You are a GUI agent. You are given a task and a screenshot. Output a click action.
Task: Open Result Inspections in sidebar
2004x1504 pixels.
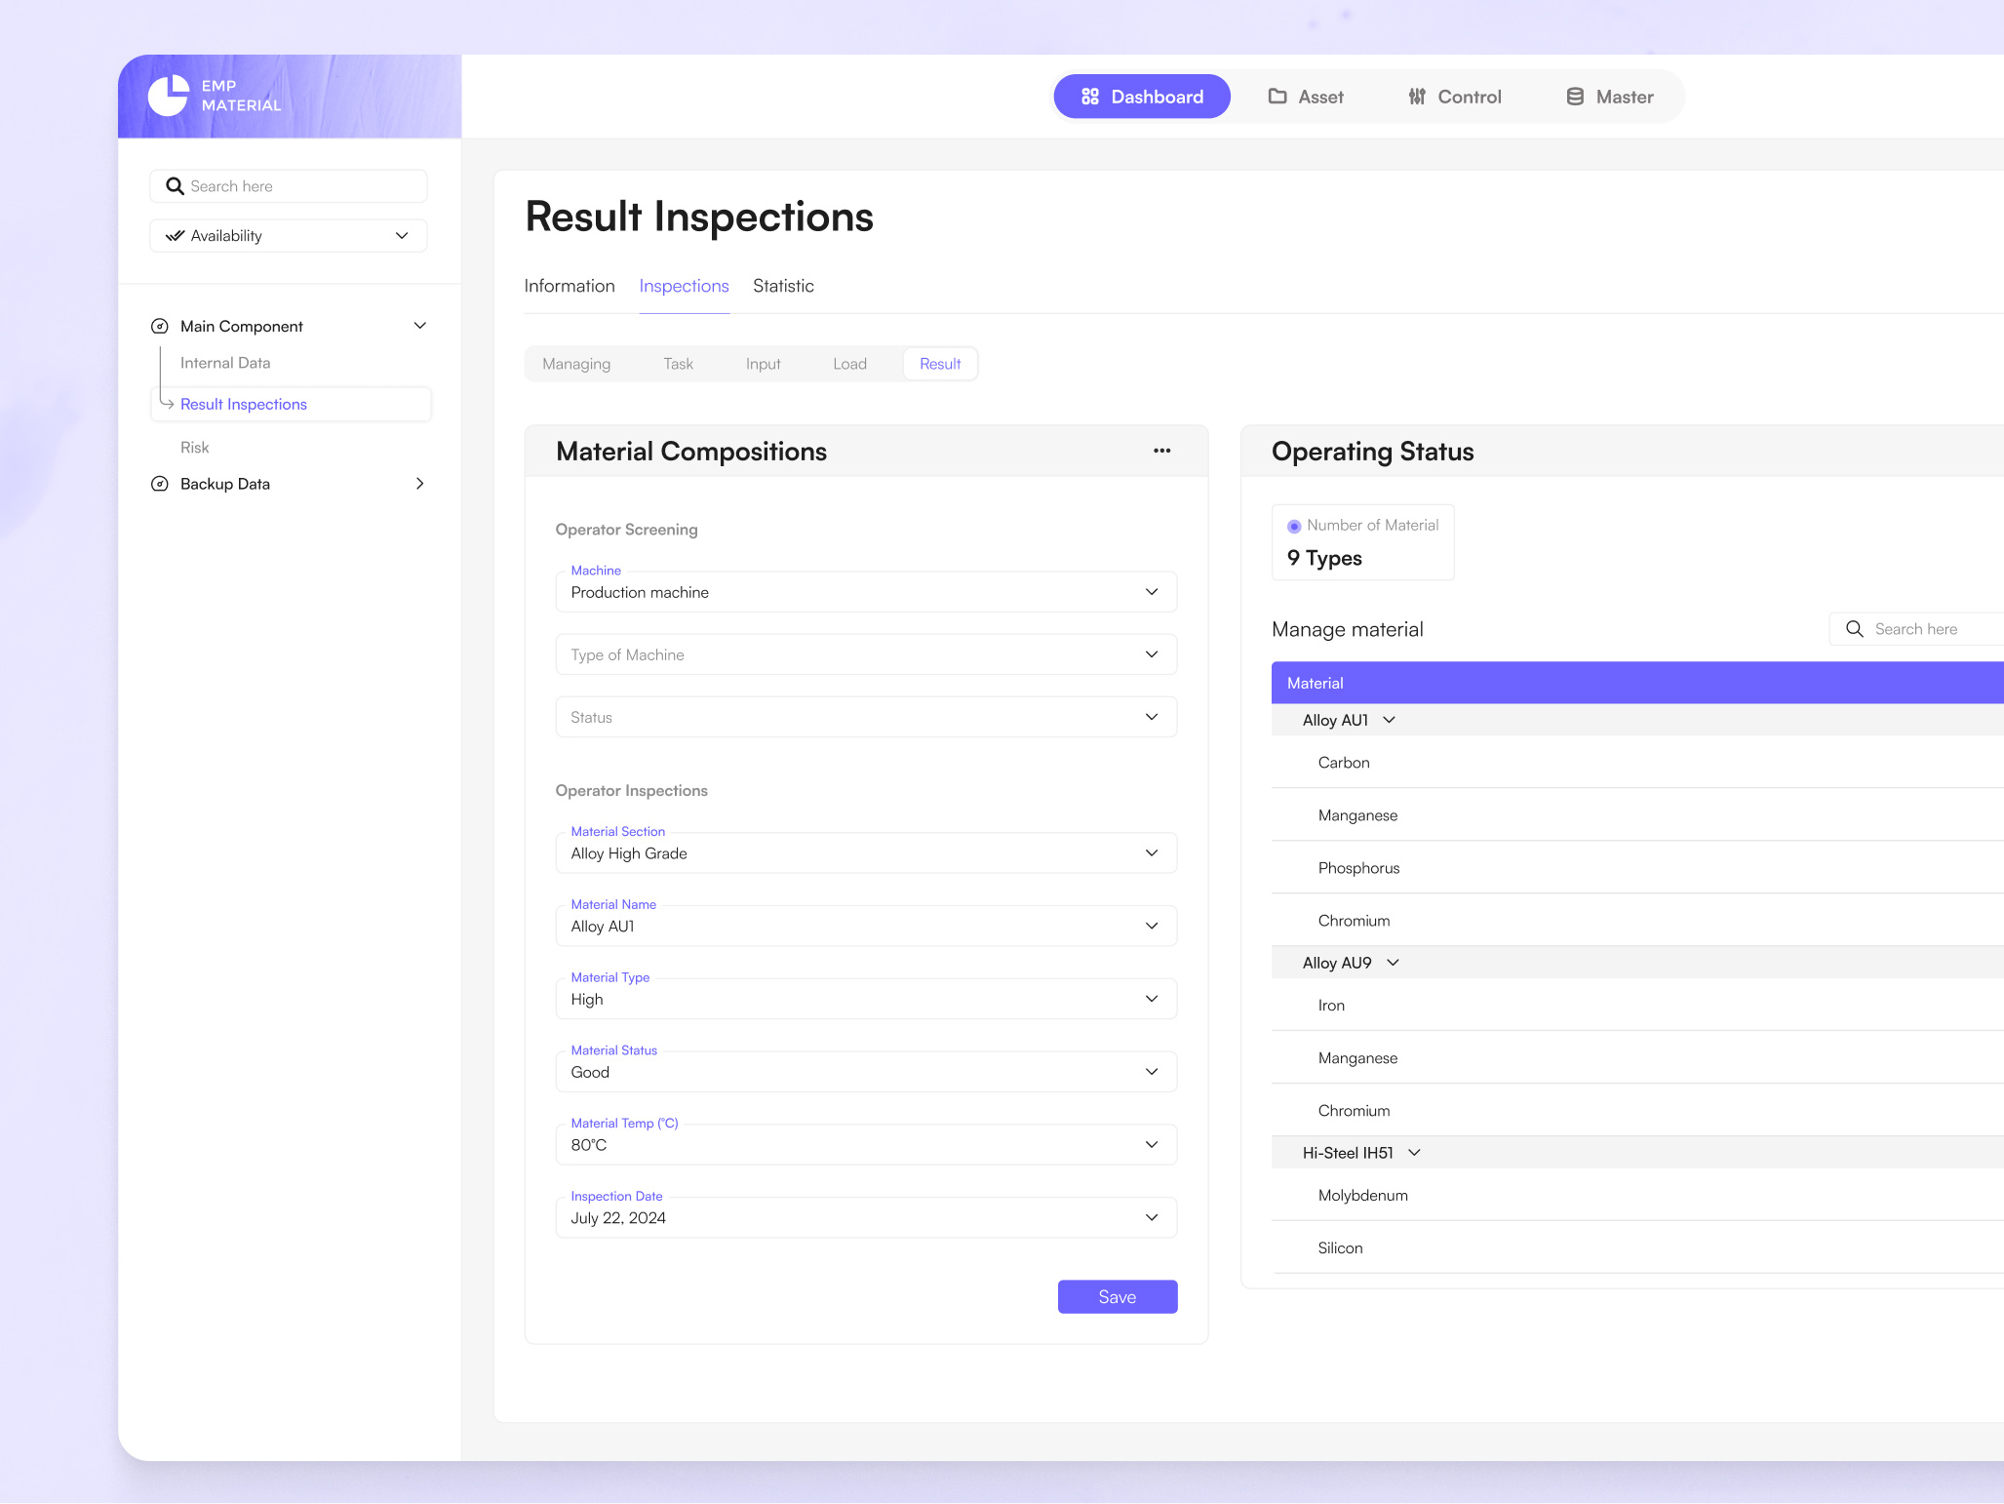click(291, 404)
